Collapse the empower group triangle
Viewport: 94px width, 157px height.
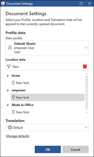click(x=8, y=90)
